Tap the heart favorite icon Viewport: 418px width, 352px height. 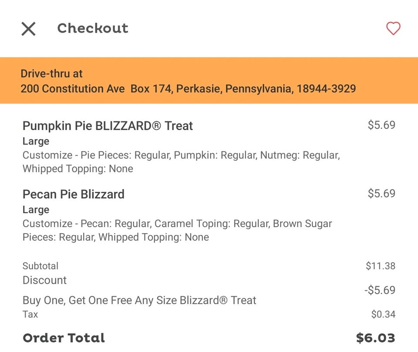[393, 29]
